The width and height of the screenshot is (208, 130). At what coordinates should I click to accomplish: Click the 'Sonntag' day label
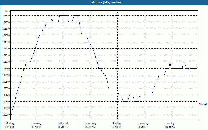[170, 123]
